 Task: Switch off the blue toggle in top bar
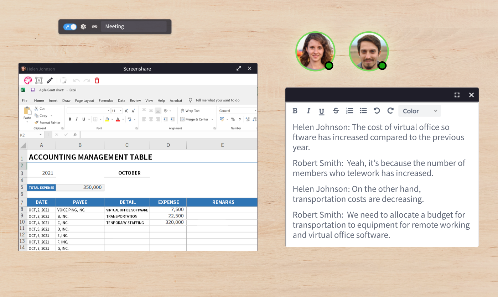tap(70, 27)
